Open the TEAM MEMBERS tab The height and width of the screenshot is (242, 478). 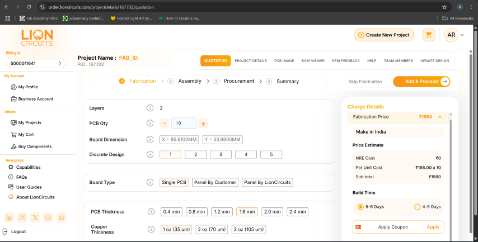pyautogui.click(x=398, y=61)
